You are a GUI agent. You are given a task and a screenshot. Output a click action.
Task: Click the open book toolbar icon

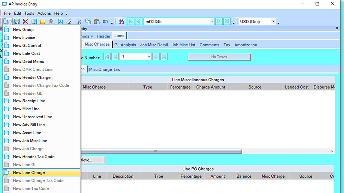point(34,22)
